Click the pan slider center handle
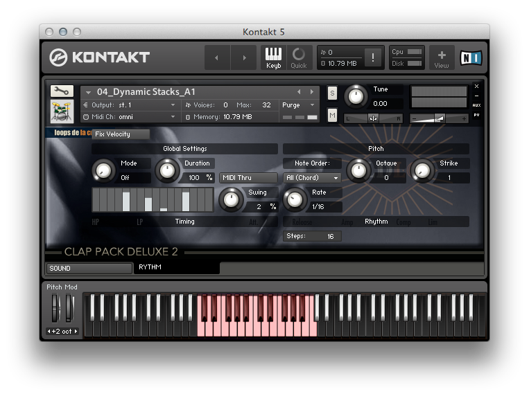 point(373,118)
